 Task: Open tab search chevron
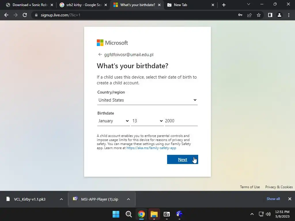(x=249, y=4)
